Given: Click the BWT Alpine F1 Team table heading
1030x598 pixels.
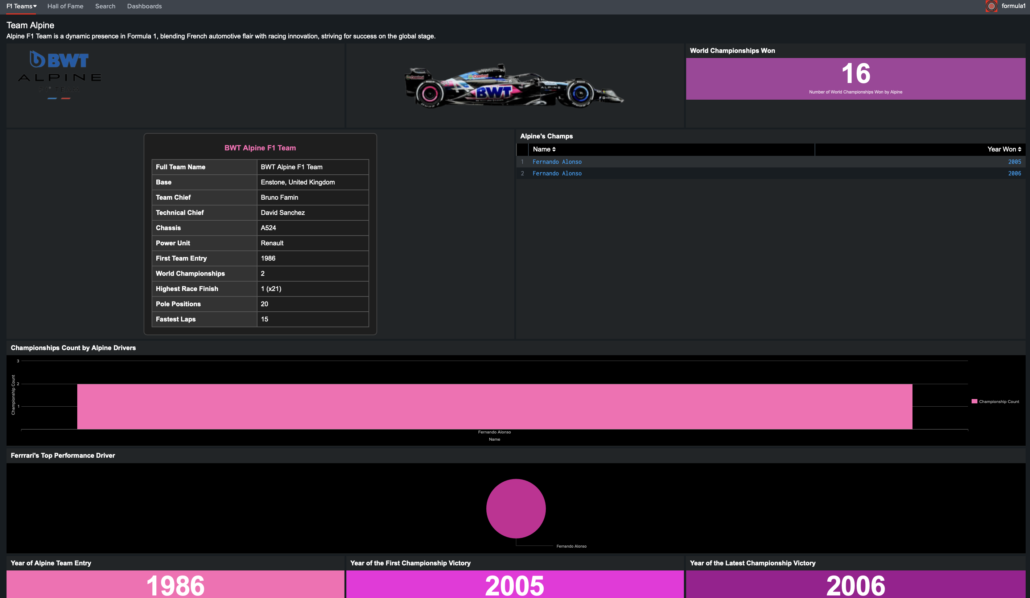Looking at the screenshot, I should pyautogui.click(x=260, y=148).
